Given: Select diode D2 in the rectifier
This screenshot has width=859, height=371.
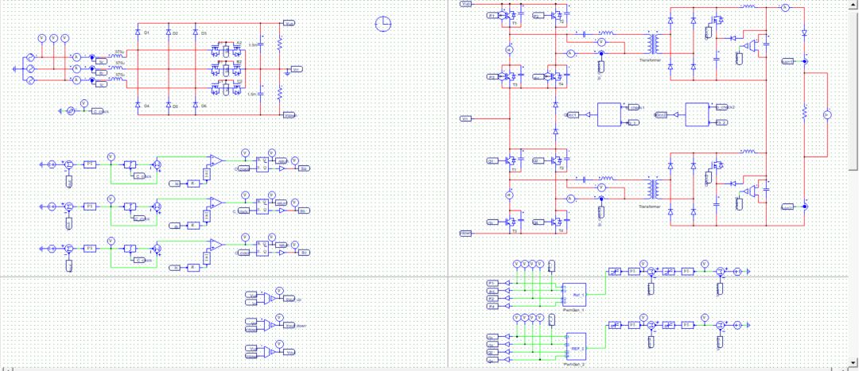Looking at the screenshot, I should coord(168,33).
